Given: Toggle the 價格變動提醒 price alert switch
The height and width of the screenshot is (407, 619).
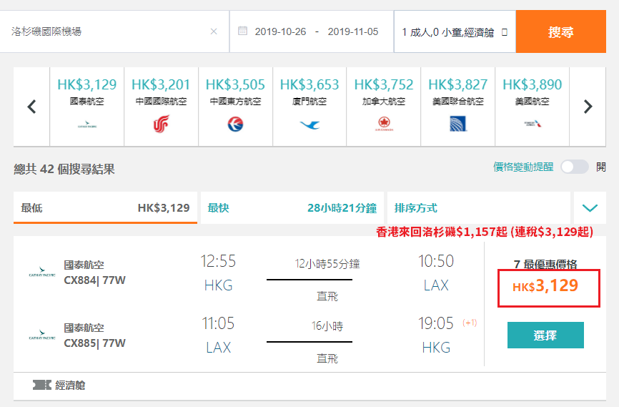Looking at the screenshot, I should pos(575,167).
